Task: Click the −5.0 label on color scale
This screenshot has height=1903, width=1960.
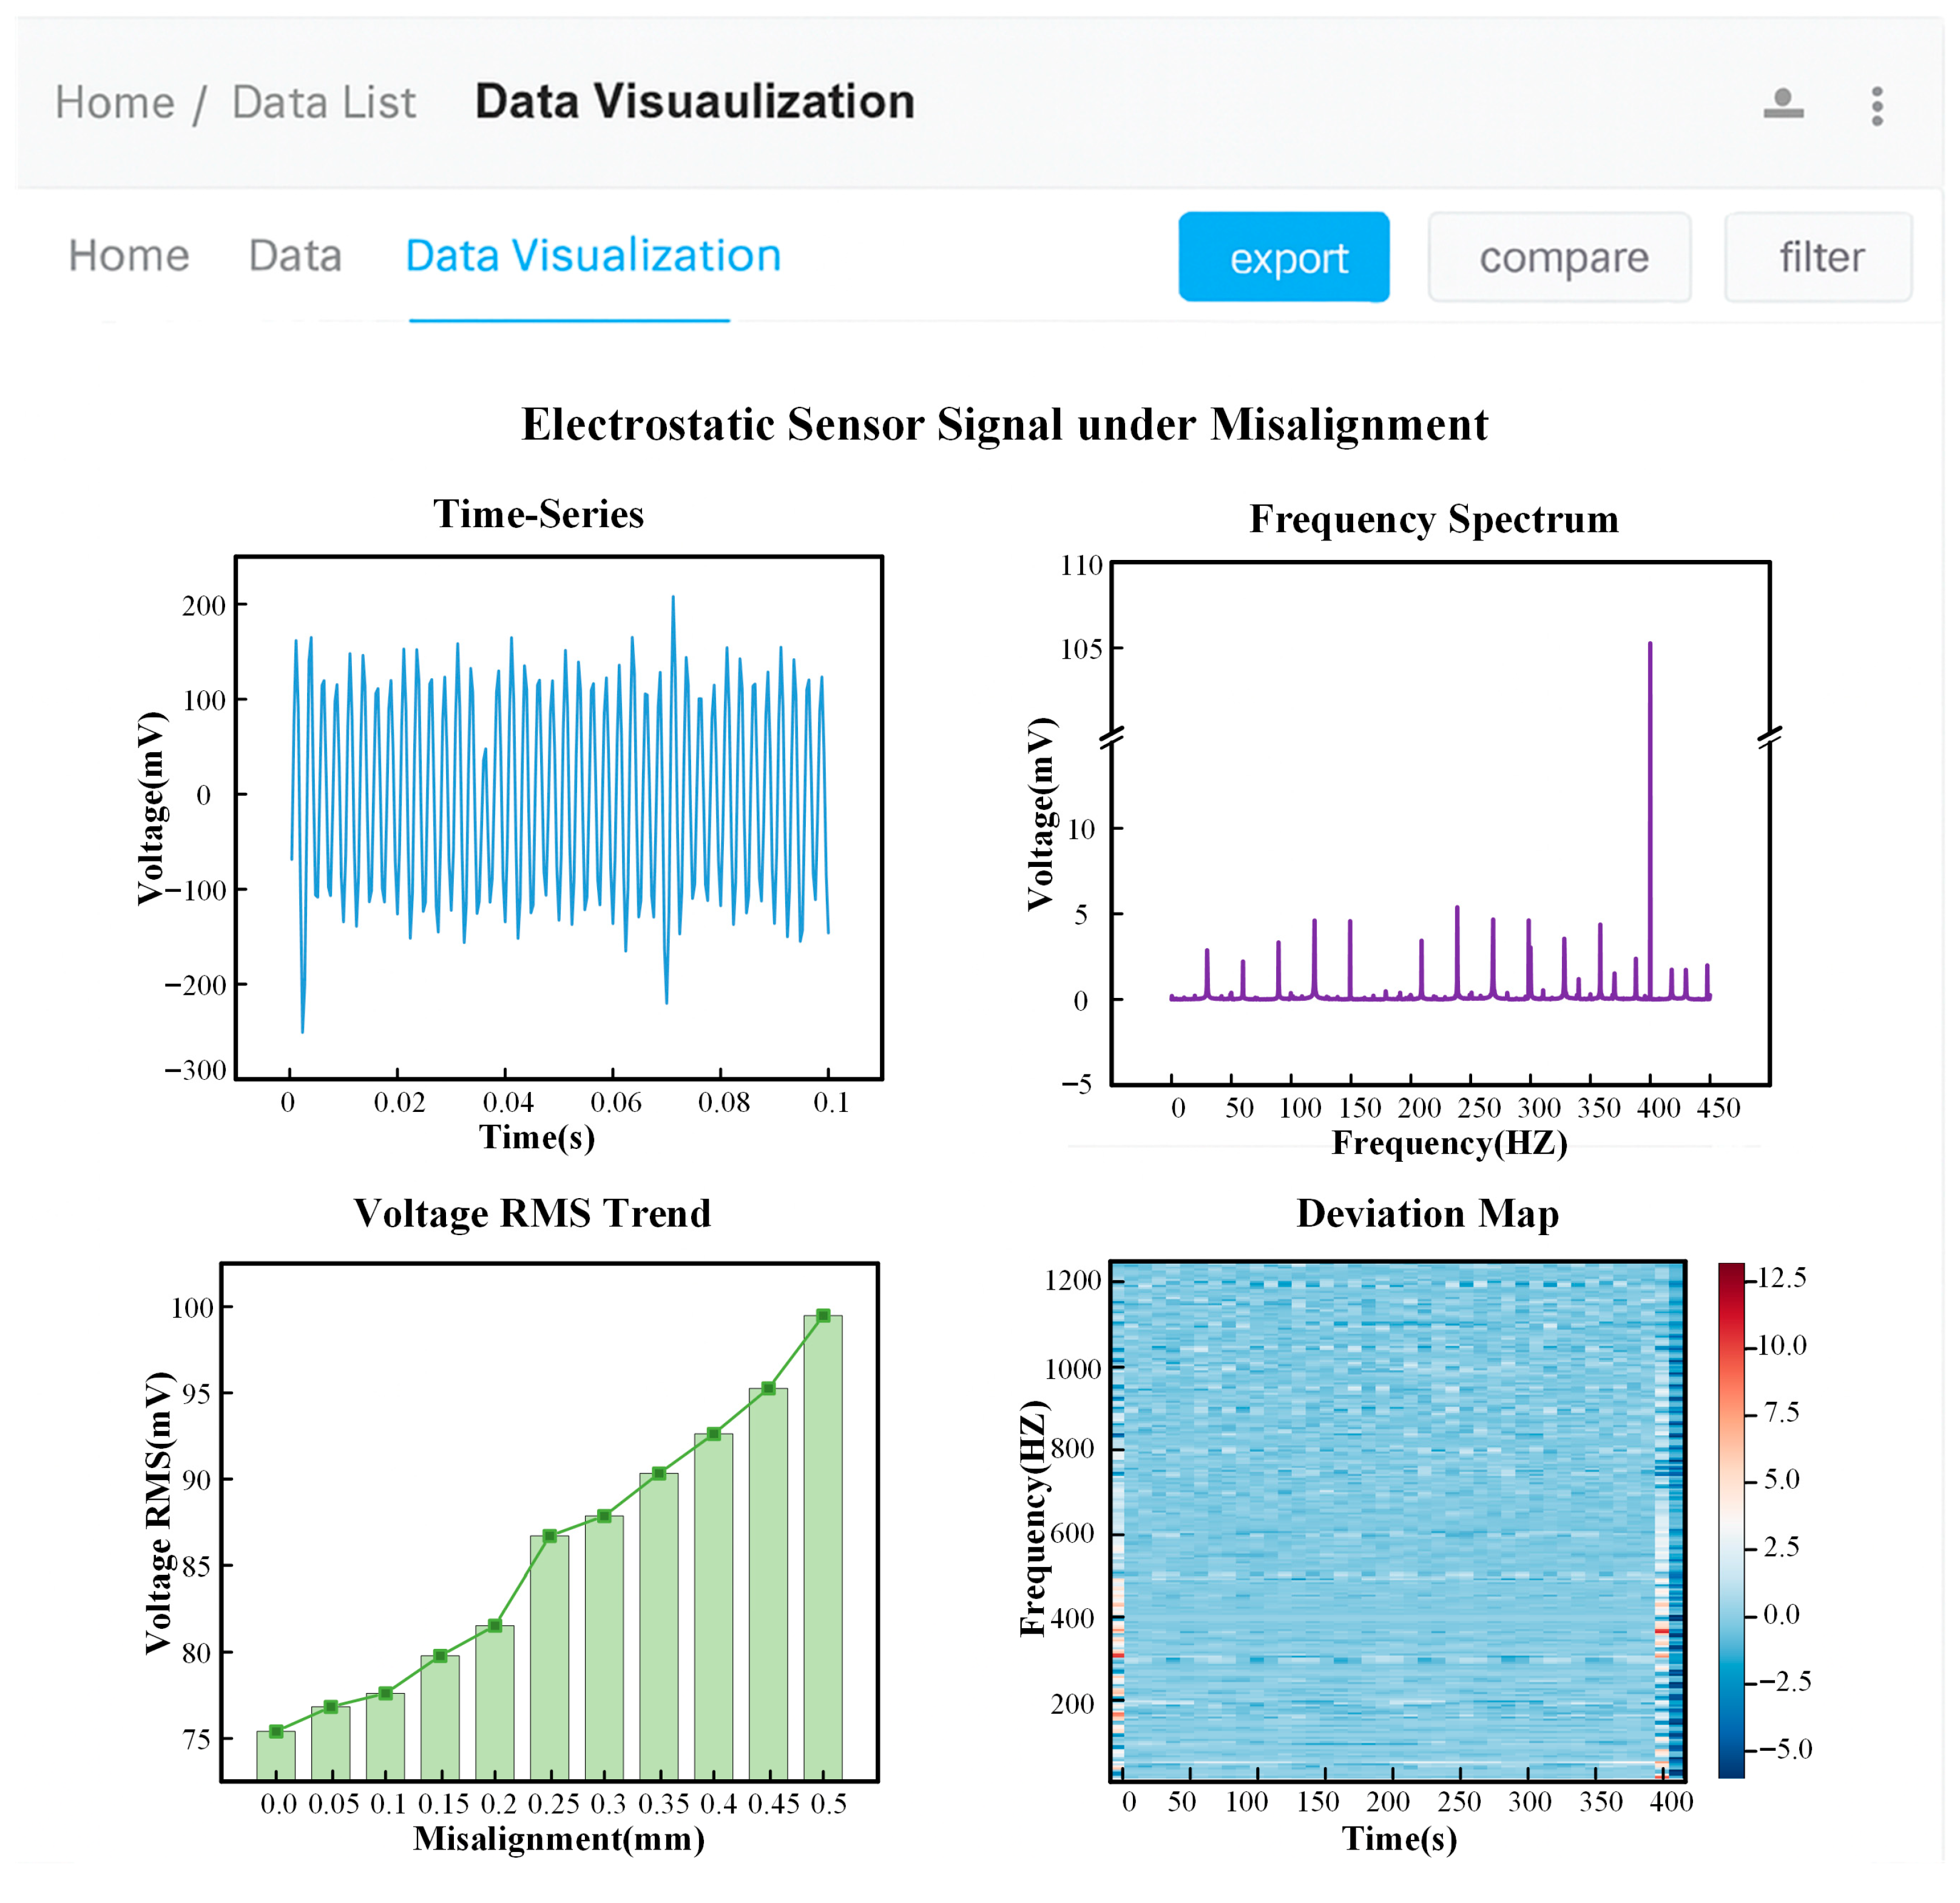Action: 1786,1749
